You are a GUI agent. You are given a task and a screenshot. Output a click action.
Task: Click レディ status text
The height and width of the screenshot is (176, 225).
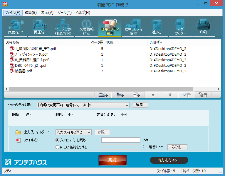[7, 171]
